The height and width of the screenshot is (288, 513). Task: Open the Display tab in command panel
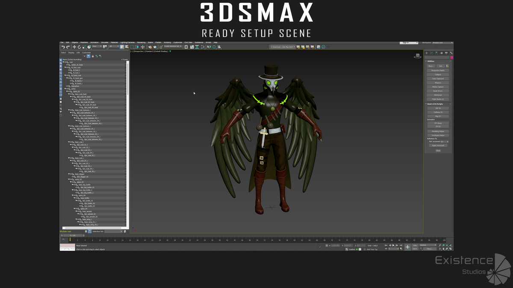(x=446, y=53)
